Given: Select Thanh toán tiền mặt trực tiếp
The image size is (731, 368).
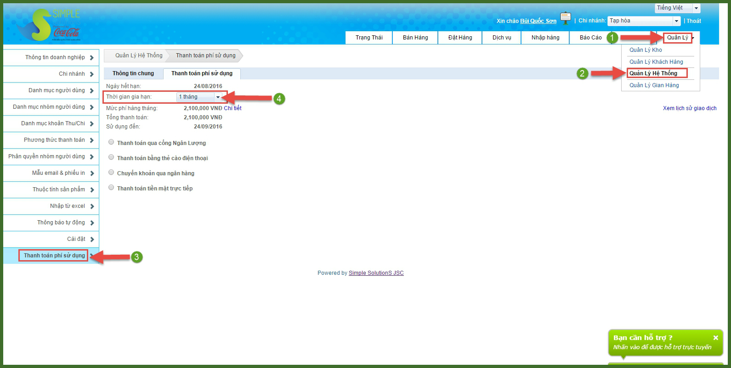Looking at the screenshot, I should [111, 188].
